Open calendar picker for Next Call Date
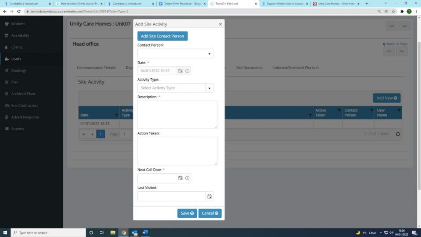 click(x=180, y=178)
